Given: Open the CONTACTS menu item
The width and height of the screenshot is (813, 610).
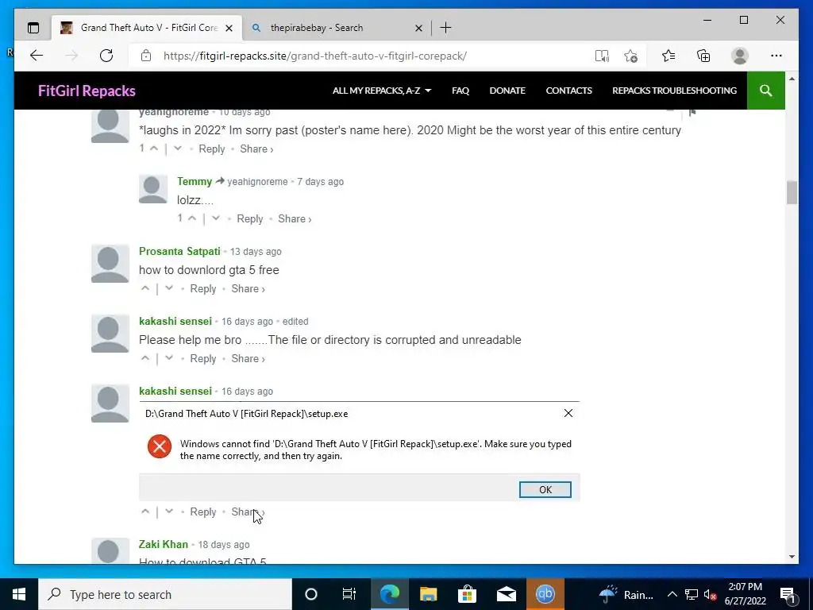Looking at the screenshot, I should (568, 91).
